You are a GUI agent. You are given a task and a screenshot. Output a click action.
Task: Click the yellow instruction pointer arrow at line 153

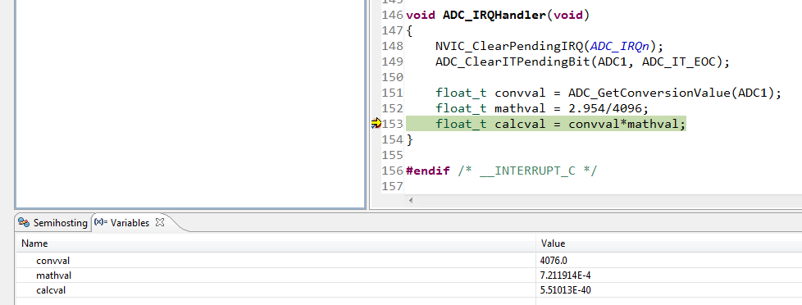(x=376, y=123)
